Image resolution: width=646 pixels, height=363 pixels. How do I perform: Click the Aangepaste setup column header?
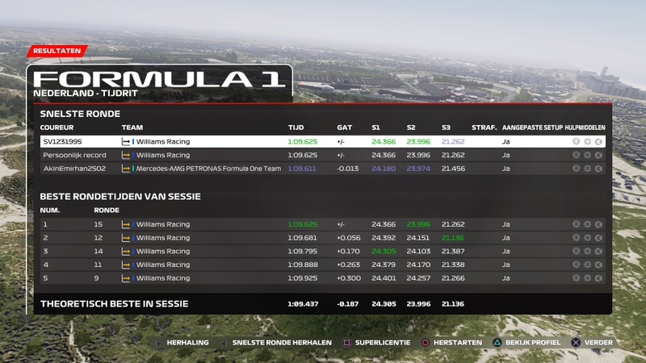click(x=532, y=127)
